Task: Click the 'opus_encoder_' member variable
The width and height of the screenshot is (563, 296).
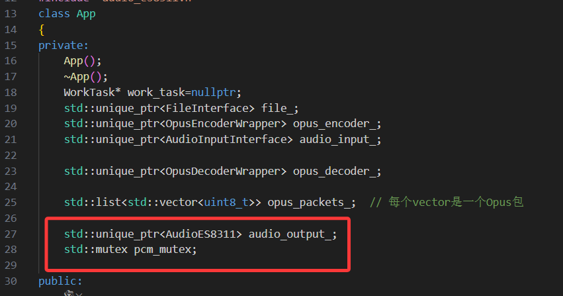Action: [334, 124]
